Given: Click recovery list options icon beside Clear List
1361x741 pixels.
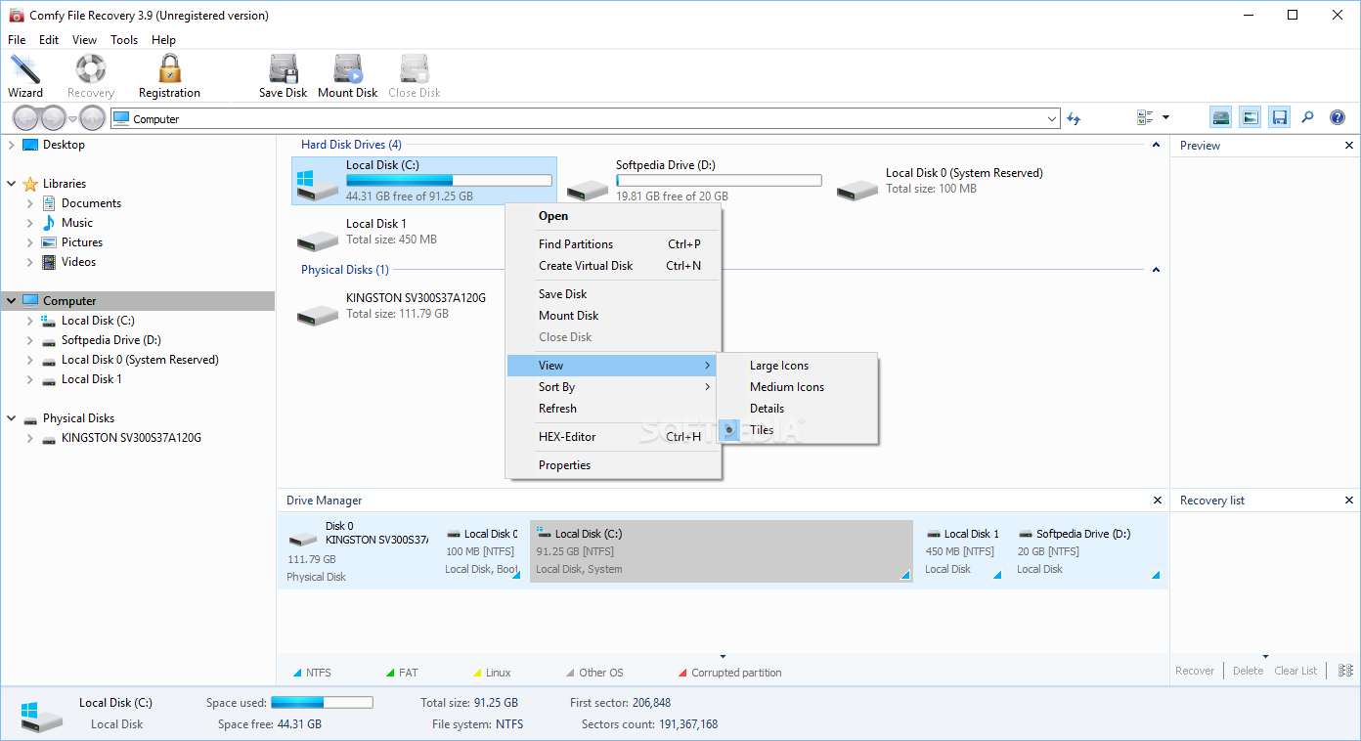Looking at the screenshot, I should 1345,671.
